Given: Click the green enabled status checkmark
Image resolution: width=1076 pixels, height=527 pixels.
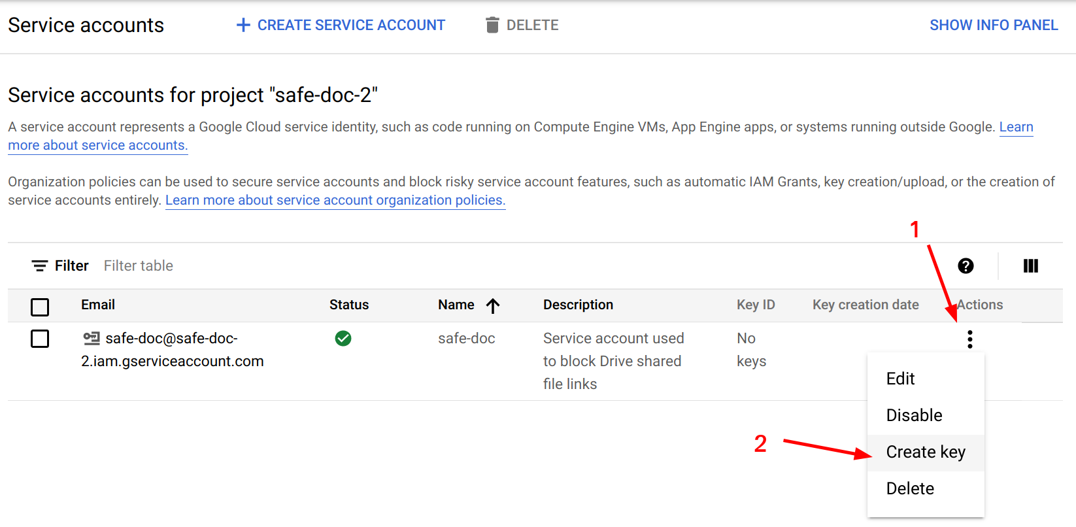Looking at the screenshot, I should pos(343,338).
